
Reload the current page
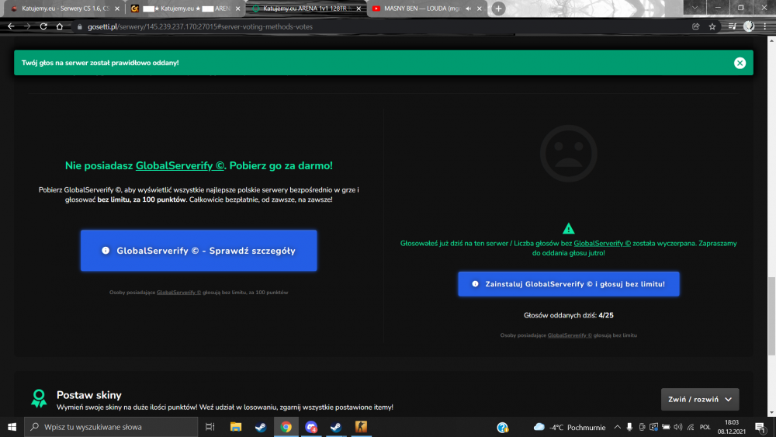[x=43, y=26]
